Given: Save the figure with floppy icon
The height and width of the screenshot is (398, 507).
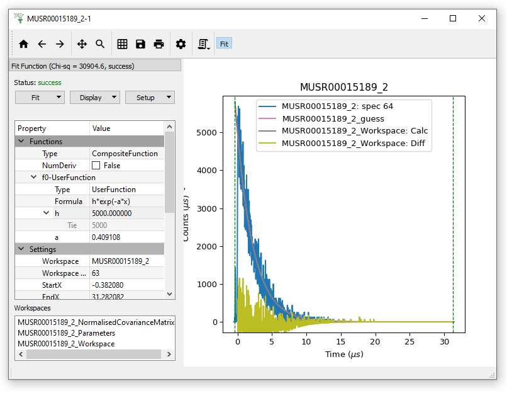Looking at the screenshot, I should (x=140, y=44).
